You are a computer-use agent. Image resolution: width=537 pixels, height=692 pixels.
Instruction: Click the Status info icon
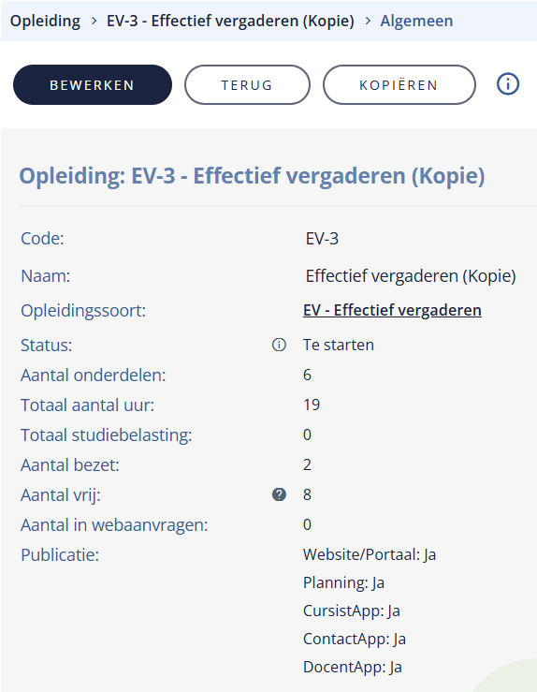(279, 345)
